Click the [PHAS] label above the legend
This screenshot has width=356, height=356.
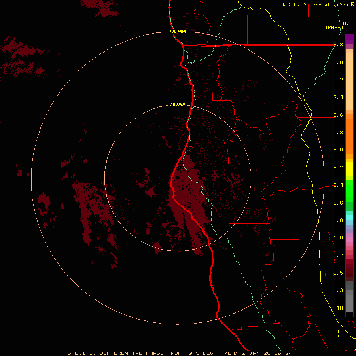pos(334,27)
